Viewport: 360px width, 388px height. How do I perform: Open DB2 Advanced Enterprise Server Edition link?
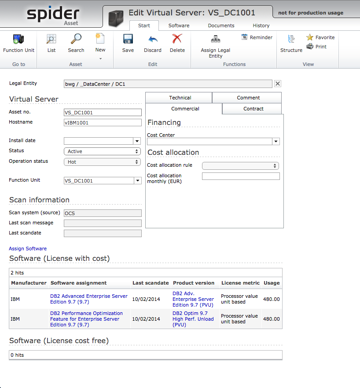pos(89,299)
